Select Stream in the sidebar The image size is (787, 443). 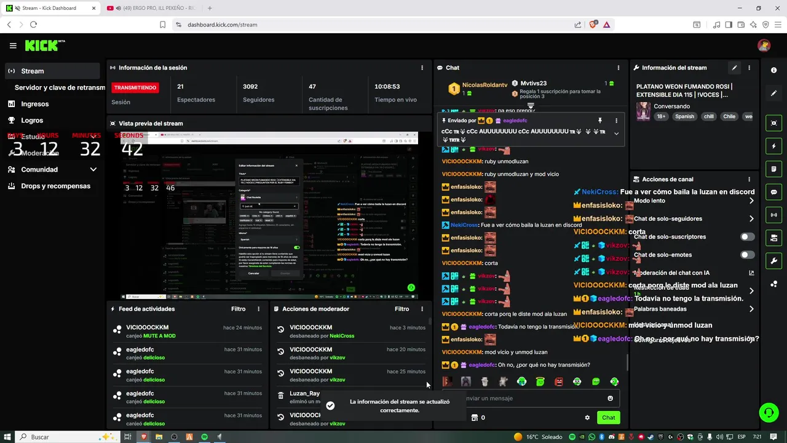(x=52, y=71)
